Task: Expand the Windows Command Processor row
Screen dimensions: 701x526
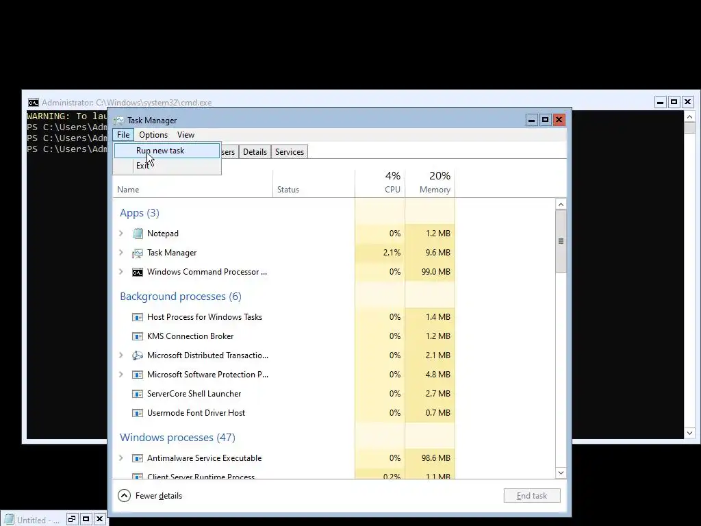Action: coord(121,271)
